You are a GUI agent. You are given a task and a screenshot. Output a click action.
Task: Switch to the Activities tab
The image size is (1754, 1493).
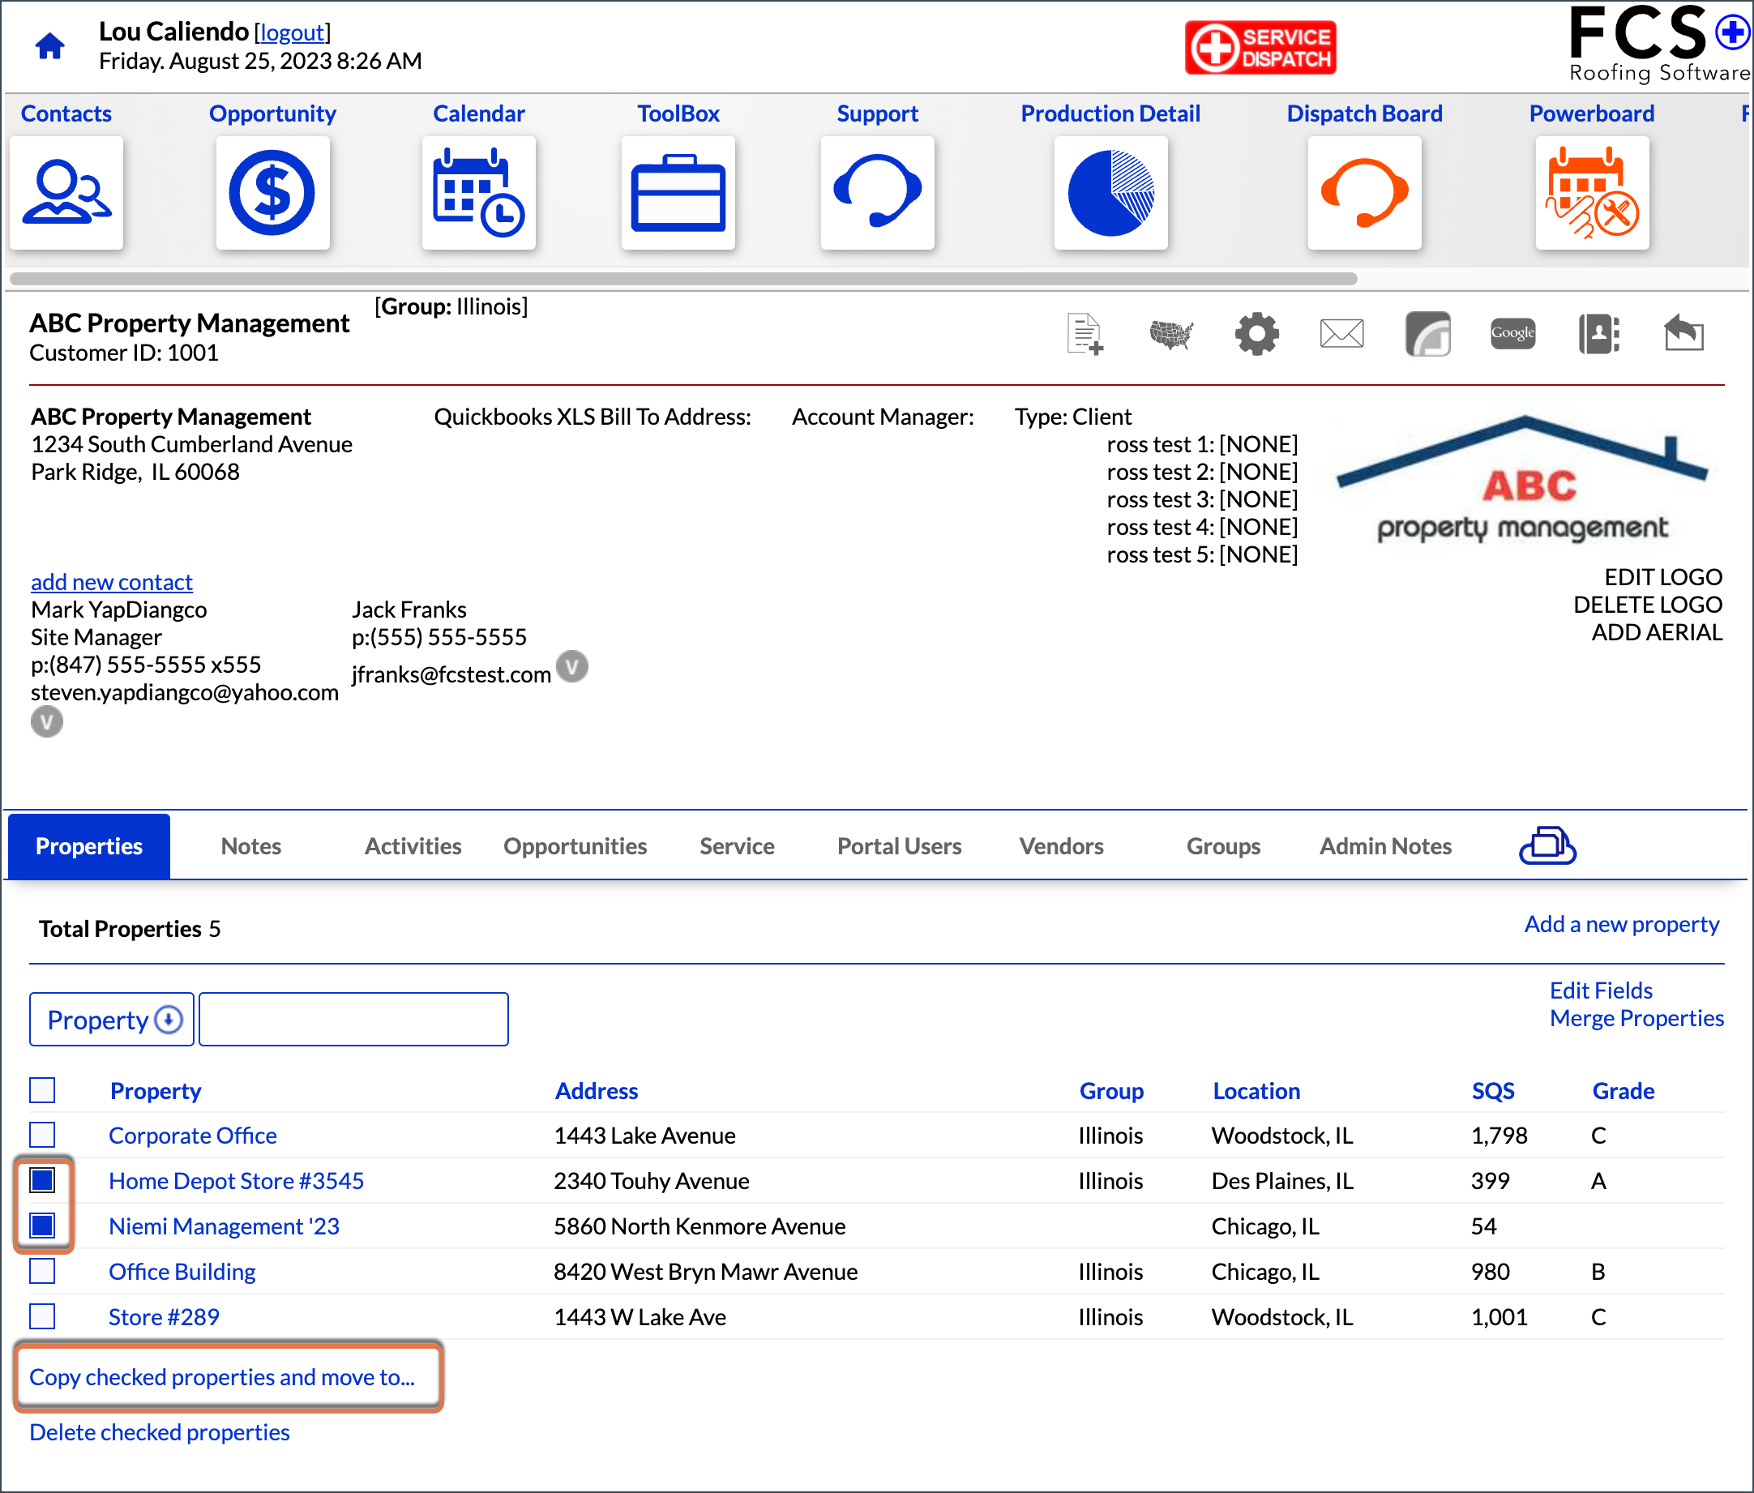(x=413, y=845)
